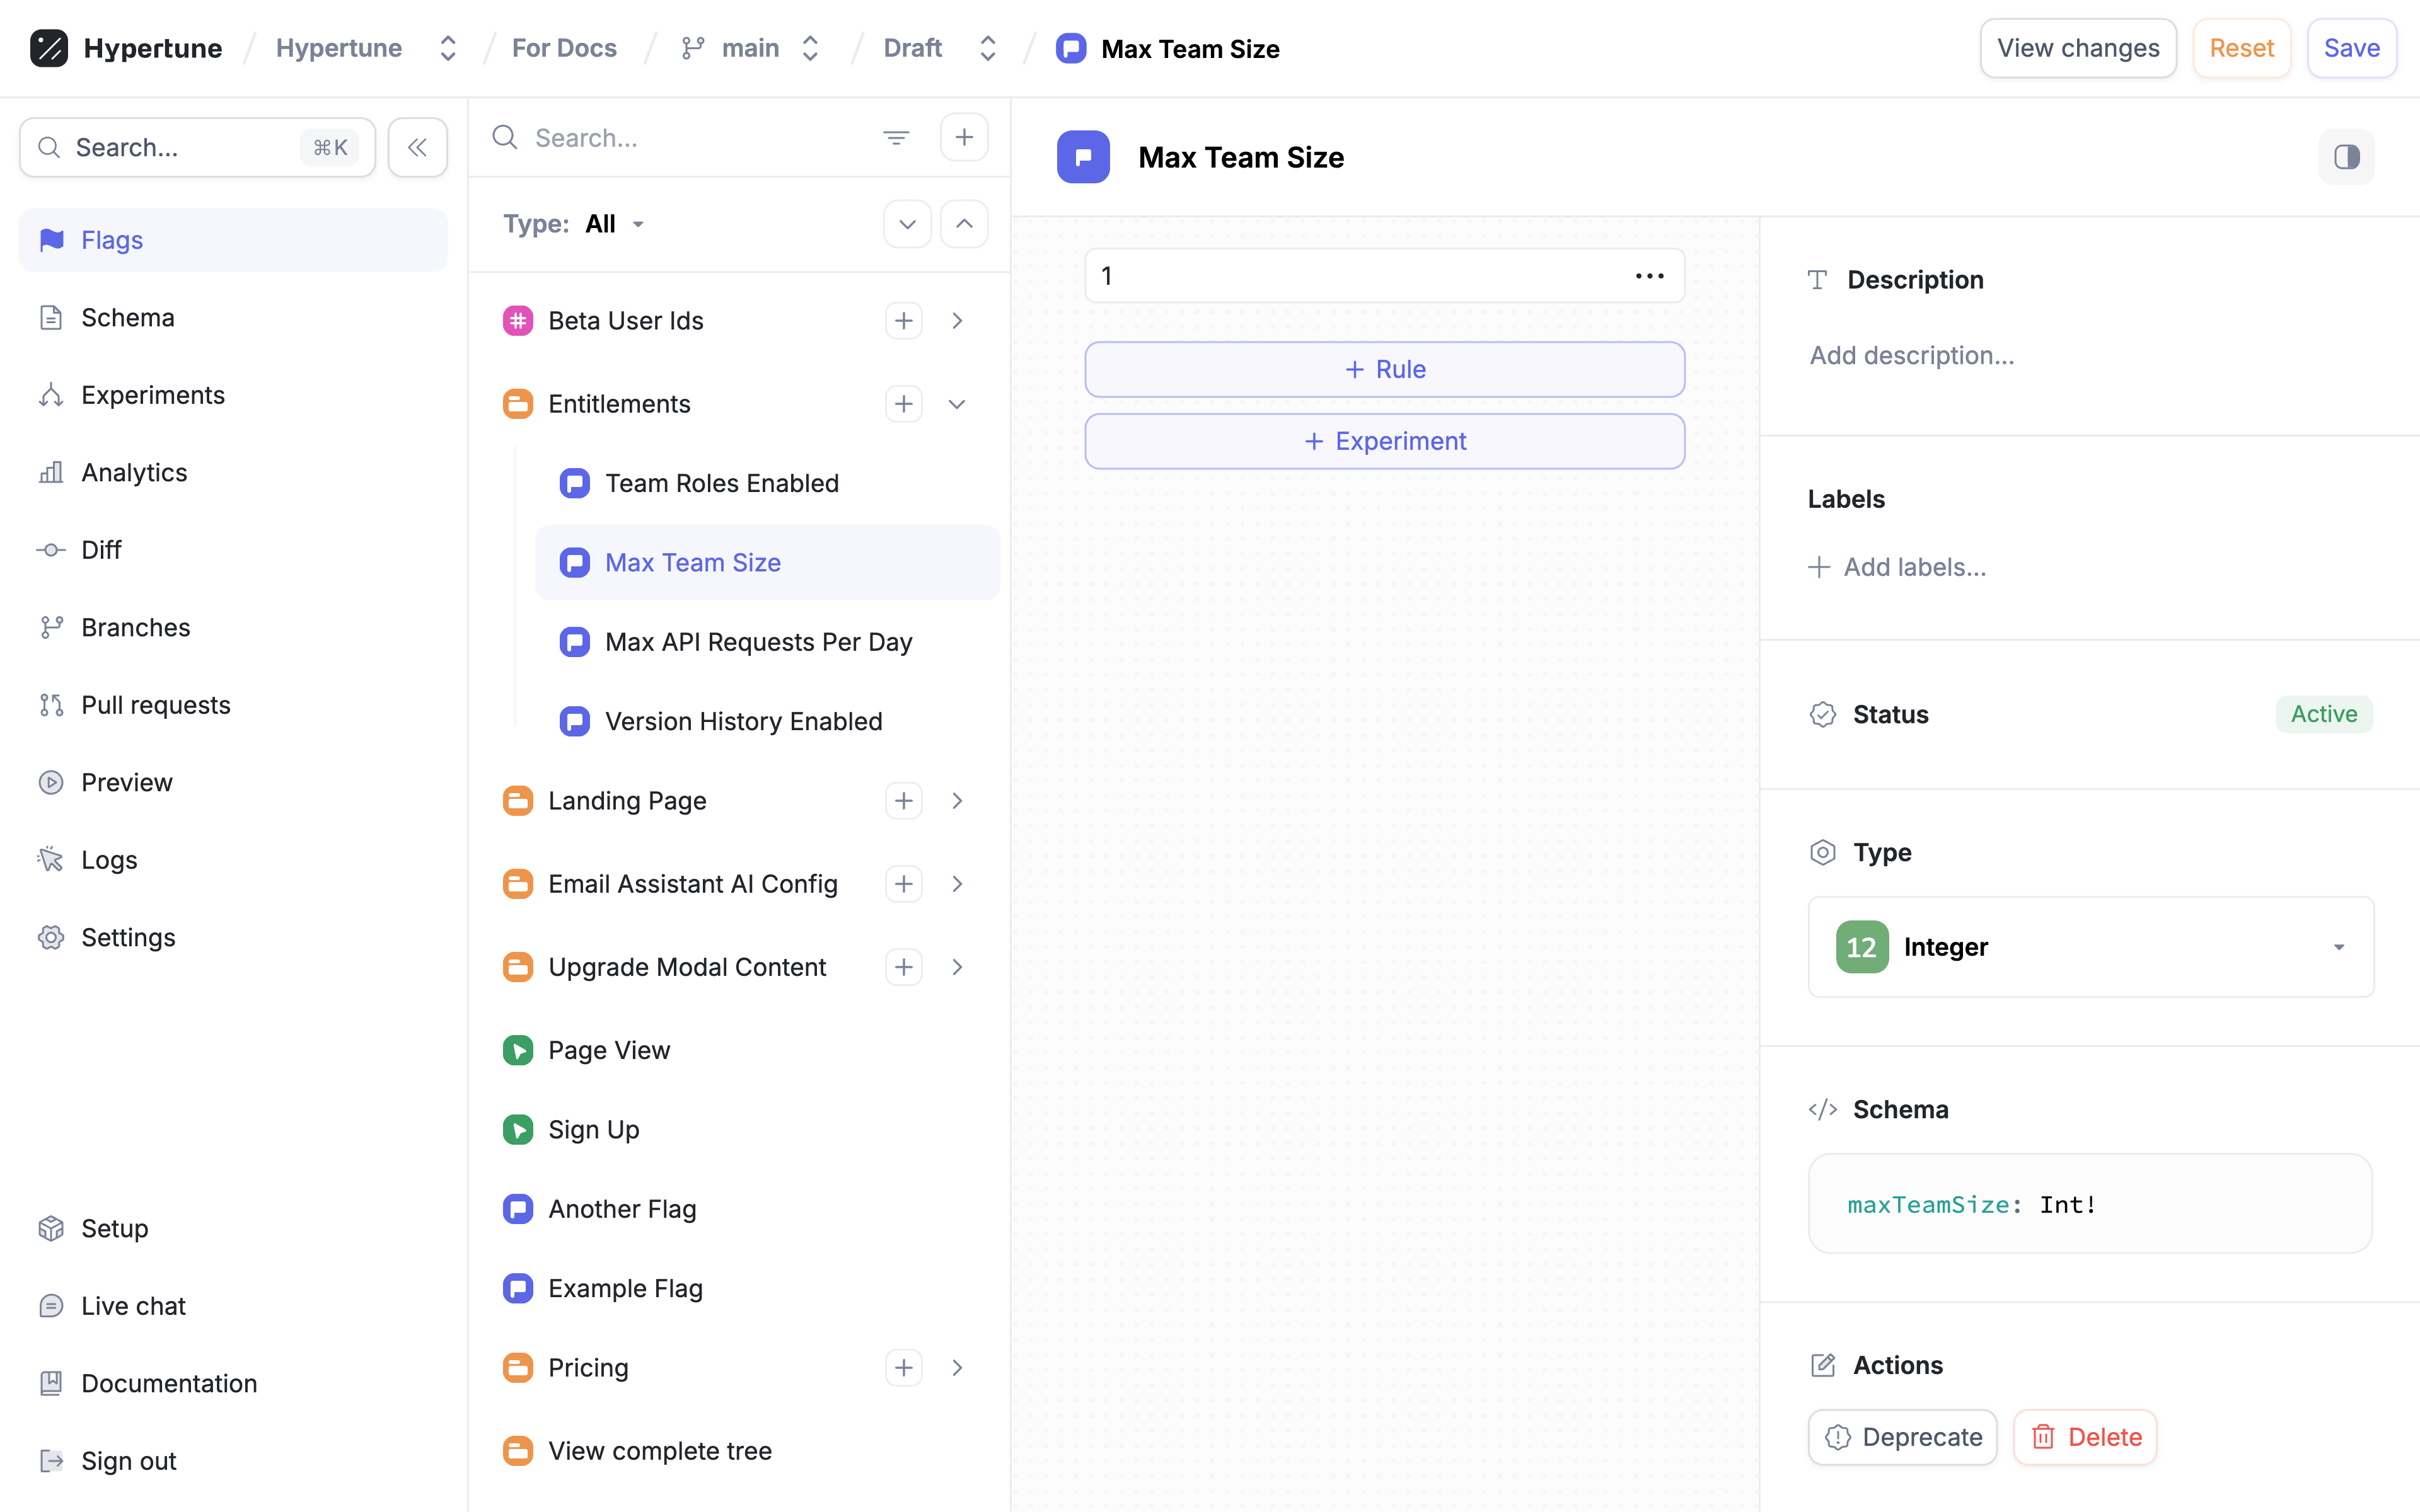
Task: Click the Save button
Action: (x=2351, y=48)
